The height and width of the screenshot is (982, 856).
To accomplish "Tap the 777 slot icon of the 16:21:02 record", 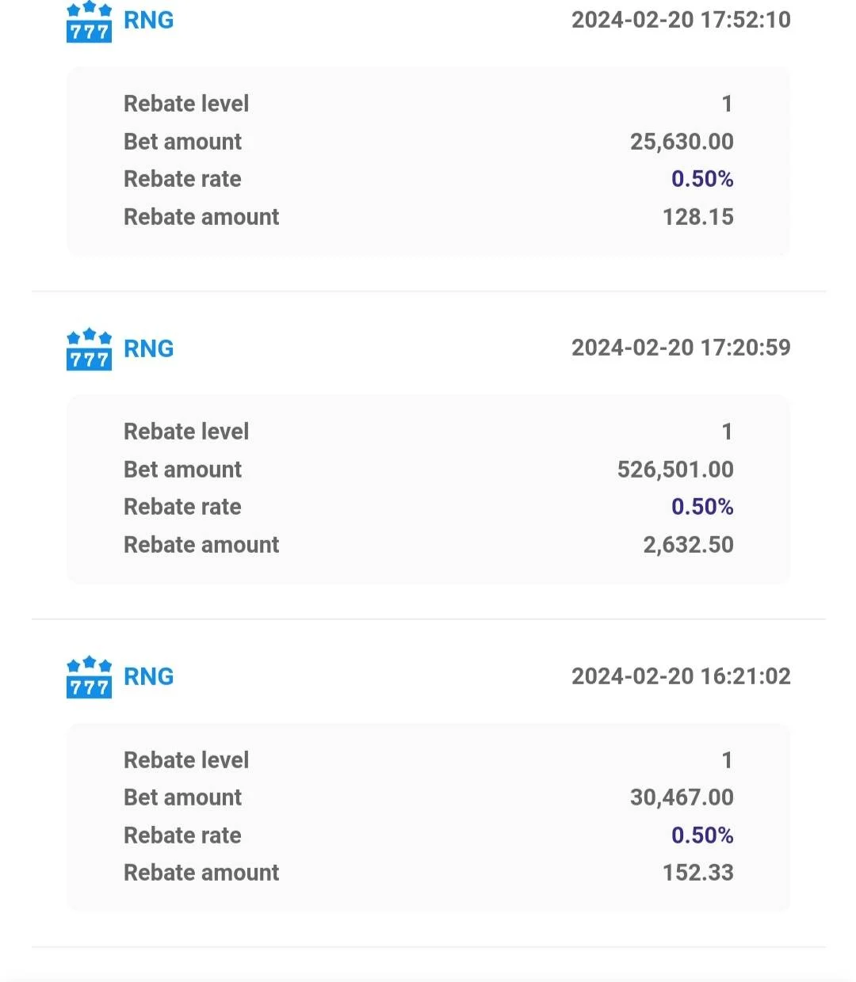I will (89, 677).
